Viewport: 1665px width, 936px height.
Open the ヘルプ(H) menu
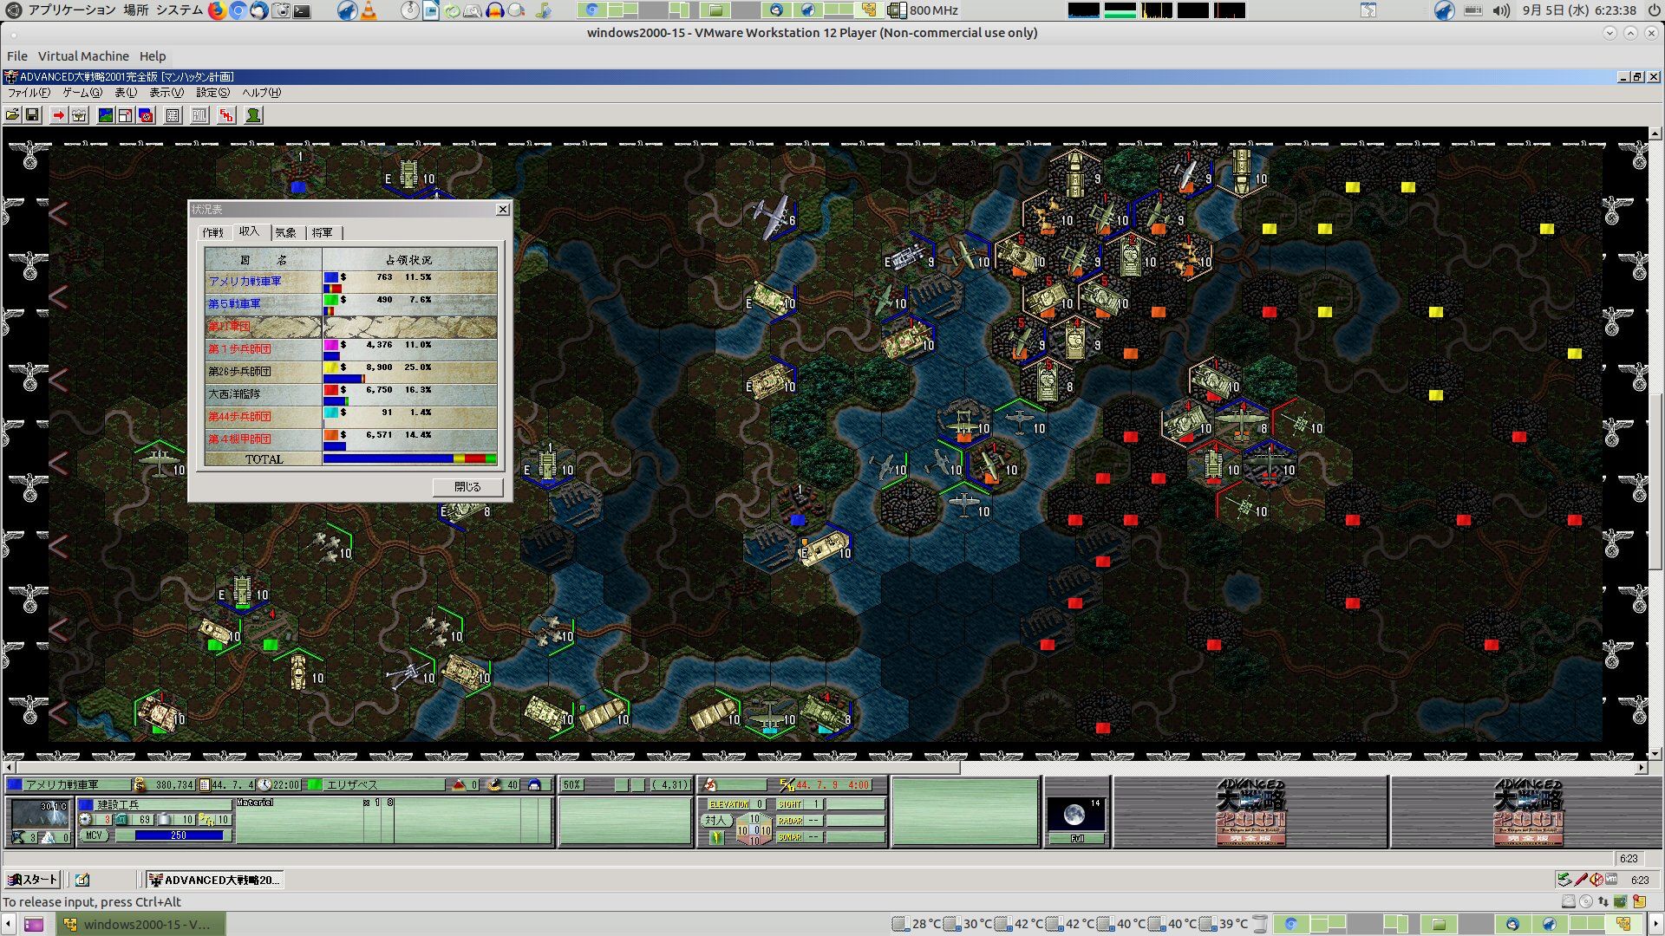click(x=261, y=93)
